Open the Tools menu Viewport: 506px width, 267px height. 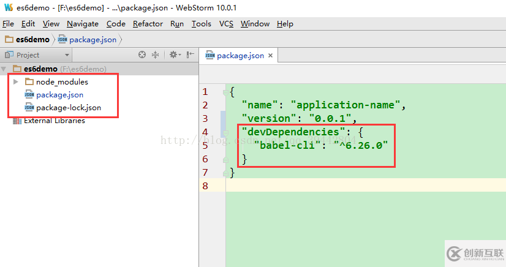202,24
